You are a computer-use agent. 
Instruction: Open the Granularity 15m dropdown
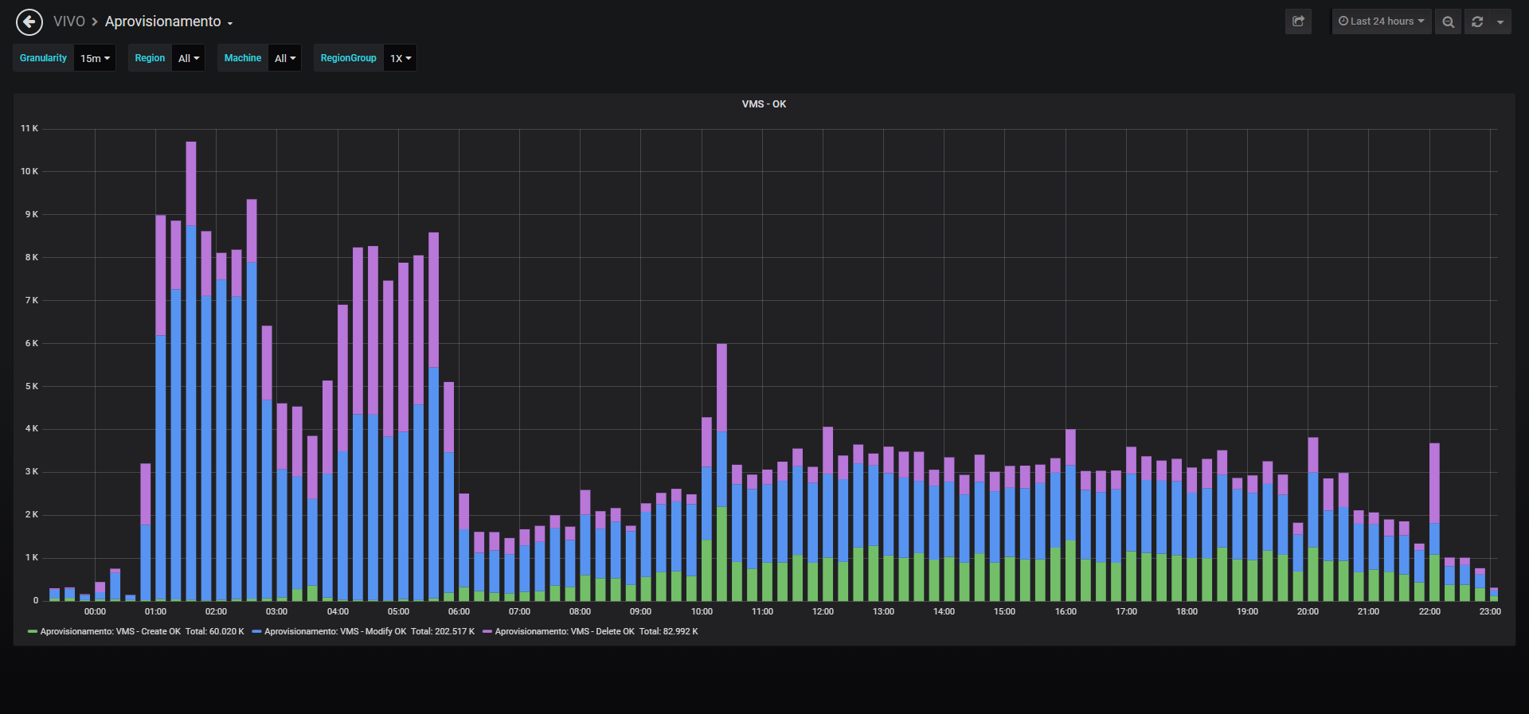[95, 58]
